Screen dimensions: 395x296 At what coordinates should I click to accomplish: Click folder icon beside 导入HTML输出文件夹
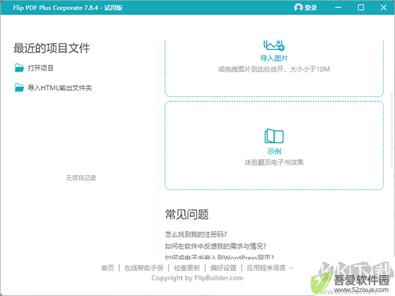[x=19, y=87]
